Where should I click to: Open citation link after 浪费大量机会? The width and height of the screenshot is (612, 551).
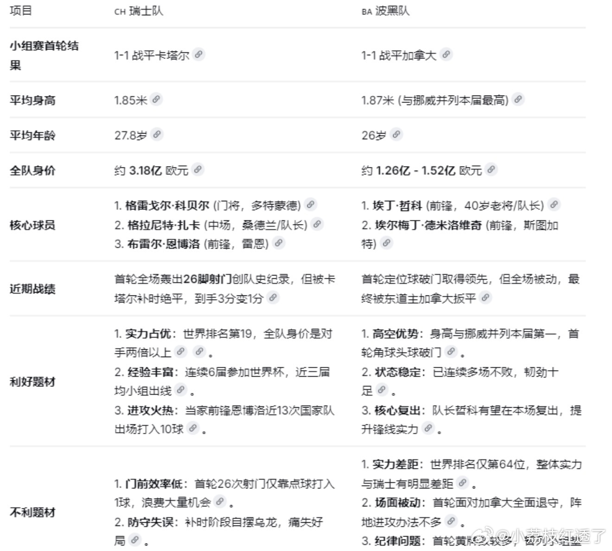(220, 501)
